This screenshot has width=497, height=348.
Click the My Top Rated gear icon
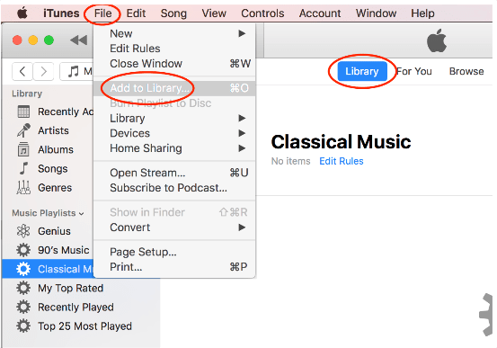(23, 288)
